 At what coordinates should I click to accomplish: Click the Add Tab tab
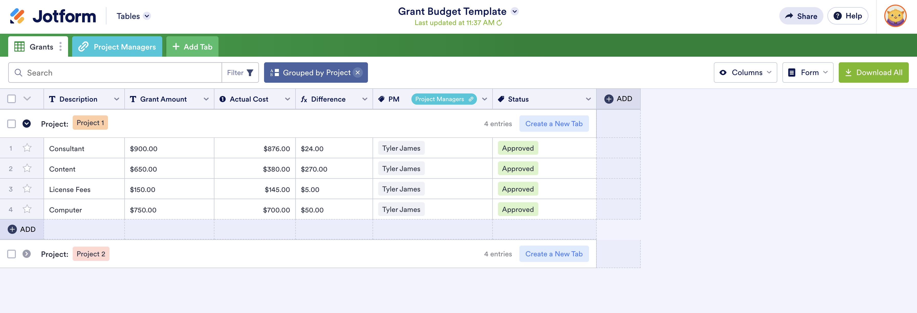coord(192,46)
